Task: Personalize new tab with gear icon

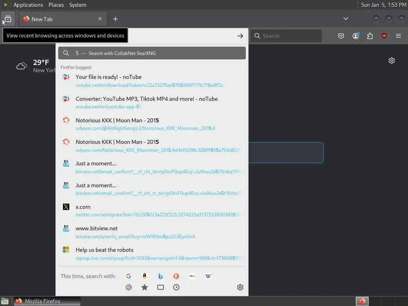Action: [392, 61]
